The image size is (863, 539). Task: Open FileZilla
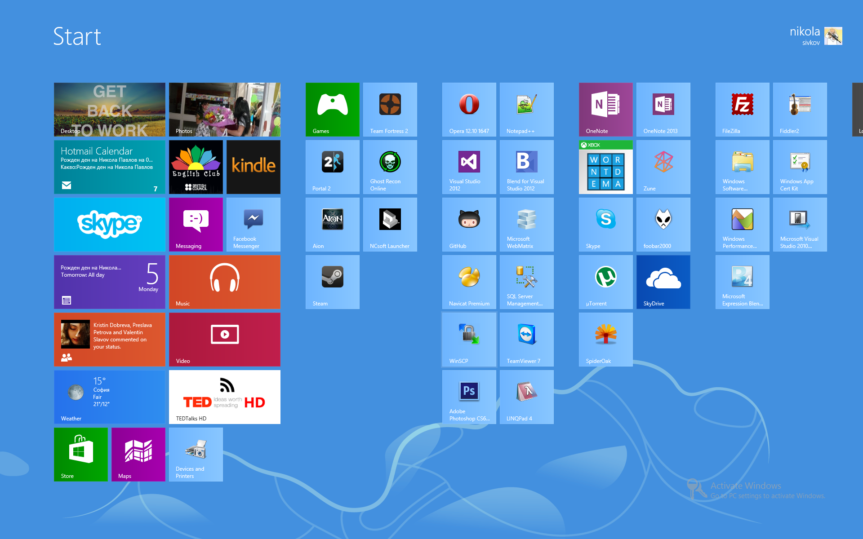pyautogui.click(x=743, y=110)
